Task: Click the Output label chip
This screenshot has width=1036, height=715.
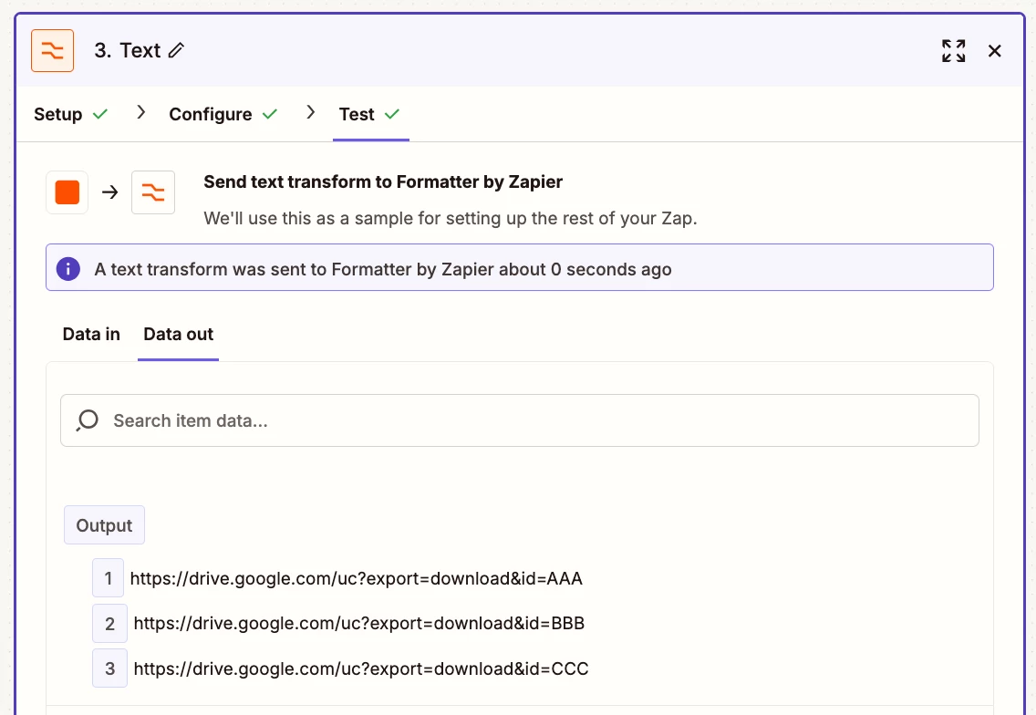Action: pos(104,525)
